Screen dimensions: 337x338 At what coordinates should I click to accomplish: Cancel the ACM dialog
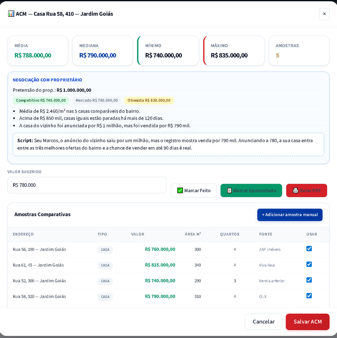coord(264,321)
